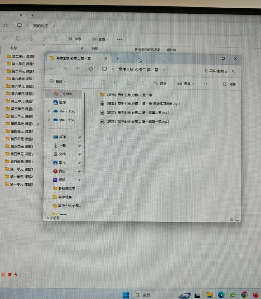Click the cut scissors toolbar icon

[77, 82]
